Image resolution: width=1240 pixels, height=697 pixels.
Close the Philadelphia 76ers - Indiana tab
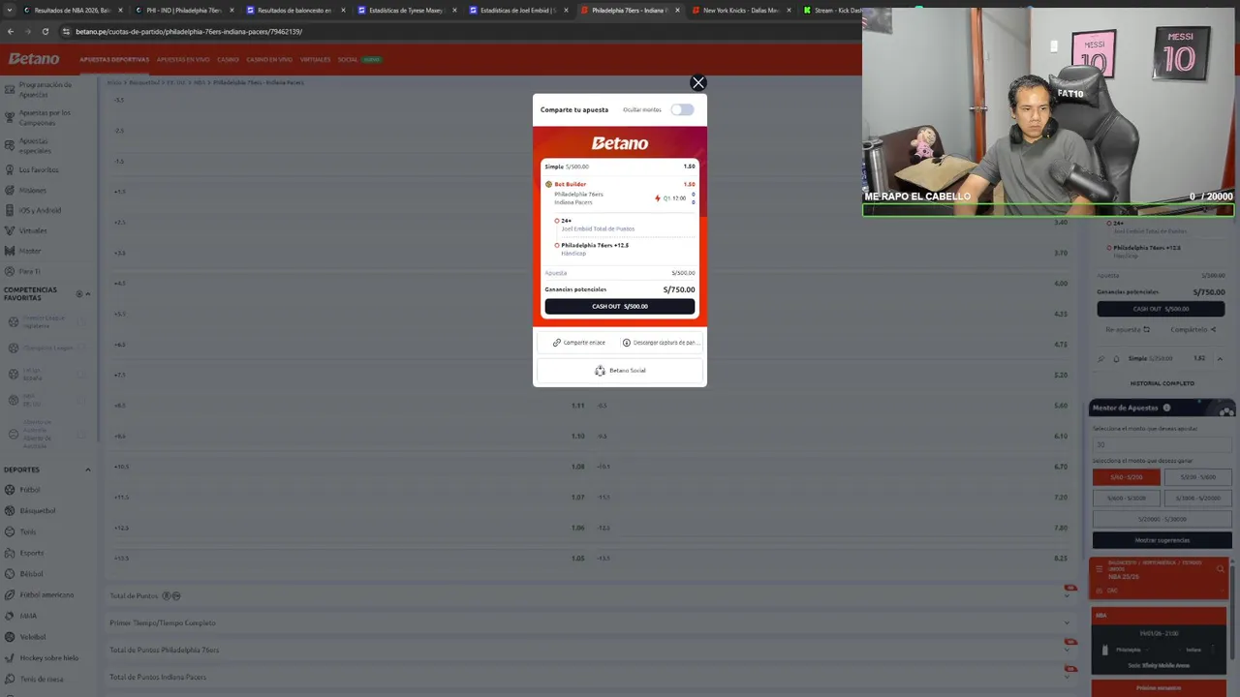(x=677, y=10)
